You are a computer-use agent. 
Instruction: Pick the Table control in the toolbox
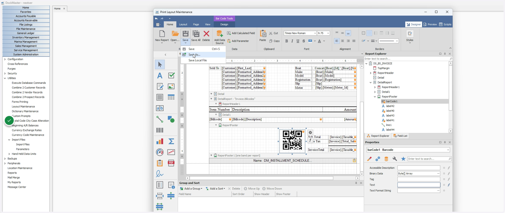(171, 97)
